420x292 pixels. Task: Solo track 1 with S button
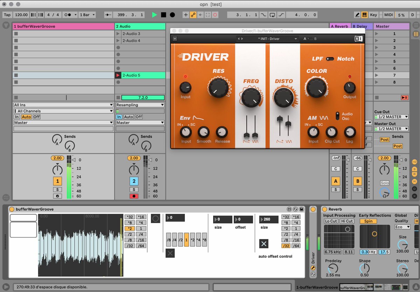[x=57, y=190]
